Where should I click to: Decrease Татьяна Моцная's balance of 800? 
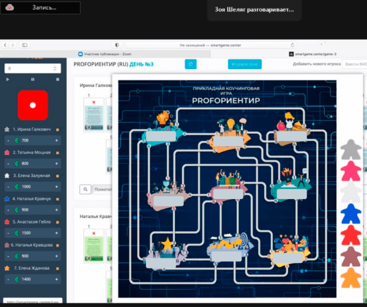(x=8, y=164)
